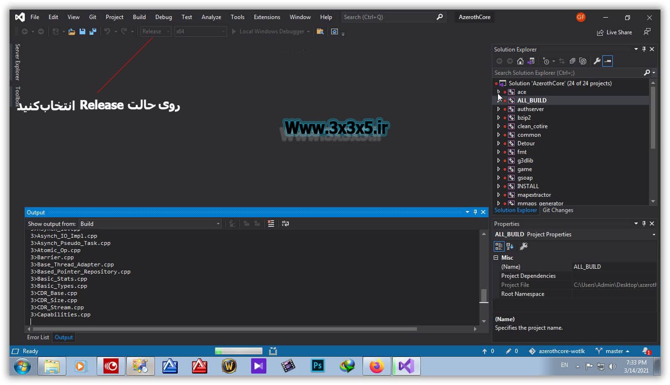Click the Save icon in toolbar
This screenshot has height=385, width=670.
click(82, 31)
